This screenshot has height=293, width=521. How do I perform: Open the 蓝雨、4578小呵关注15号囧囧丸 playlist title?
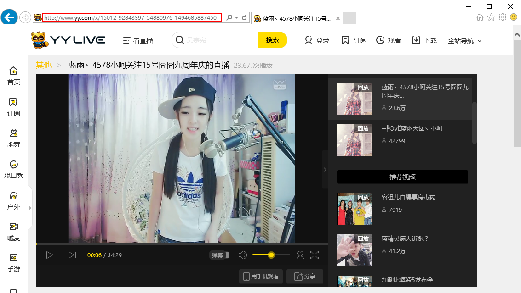tap(425, 91)
